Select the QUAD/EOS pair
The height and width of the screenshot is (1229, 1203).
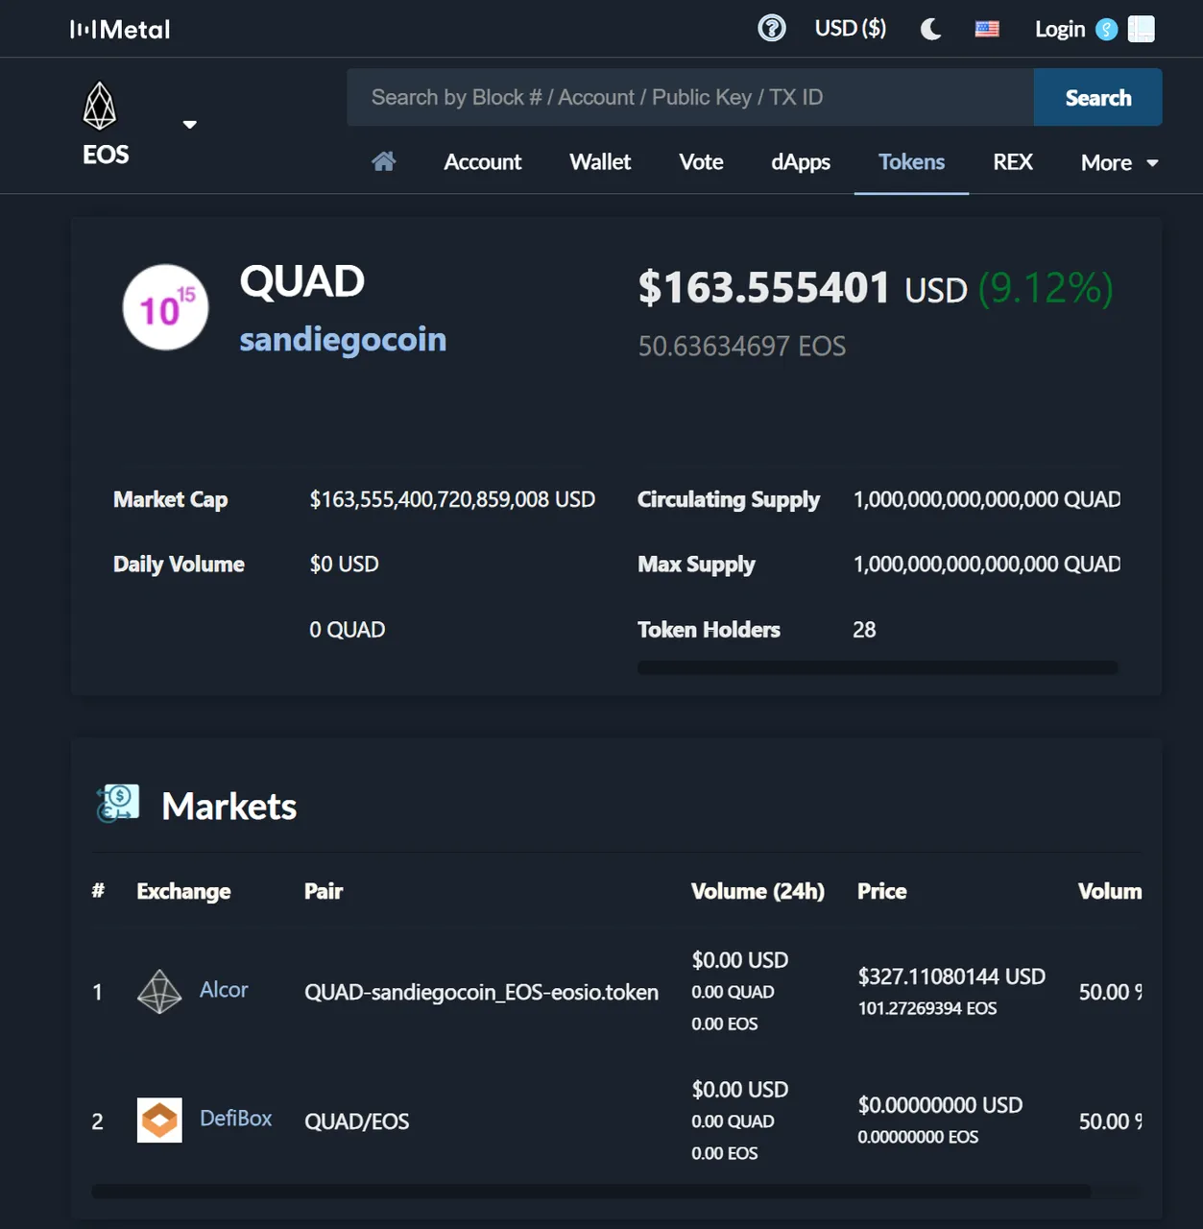click(x=356, y=1121)
